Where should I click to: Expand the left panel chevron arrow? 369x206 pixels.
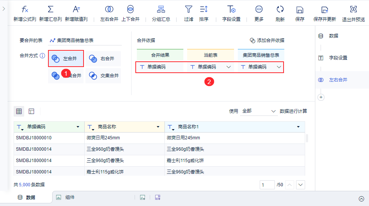coord(4,9)
